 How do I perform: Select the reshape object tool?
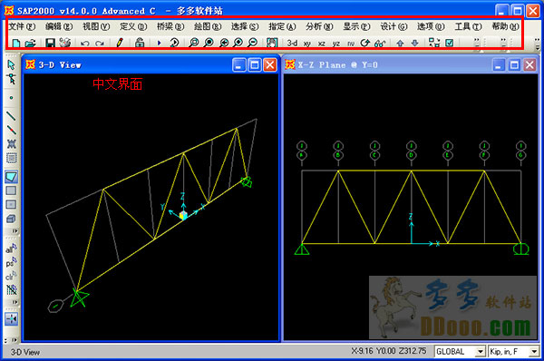(11, 79)
